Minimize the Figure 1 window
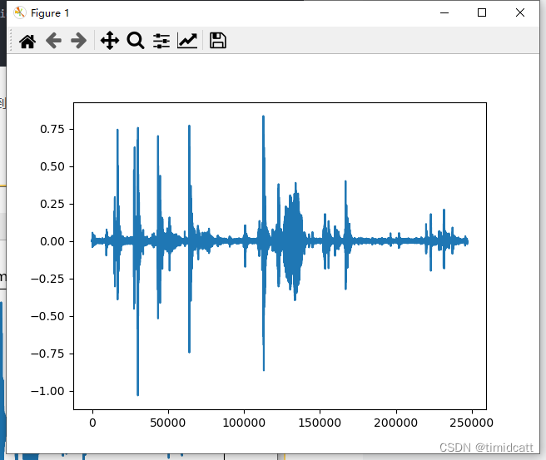 coord(444,12)
